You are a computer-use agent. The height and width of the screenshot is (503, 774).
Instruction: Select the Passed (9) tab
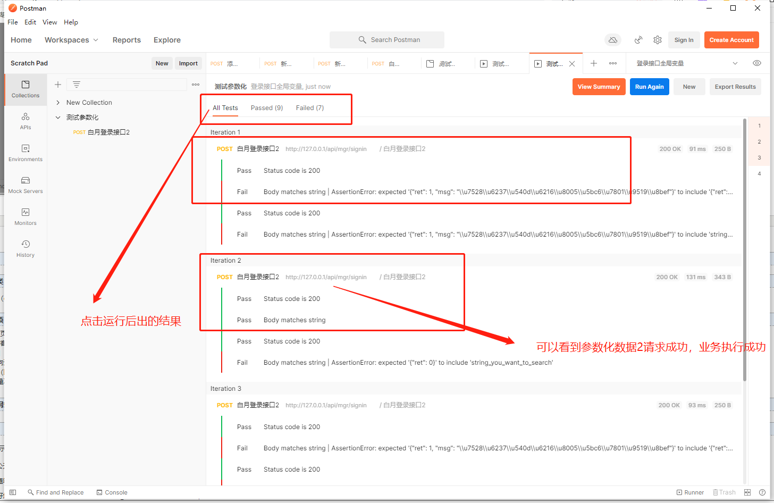click(267, 108)
